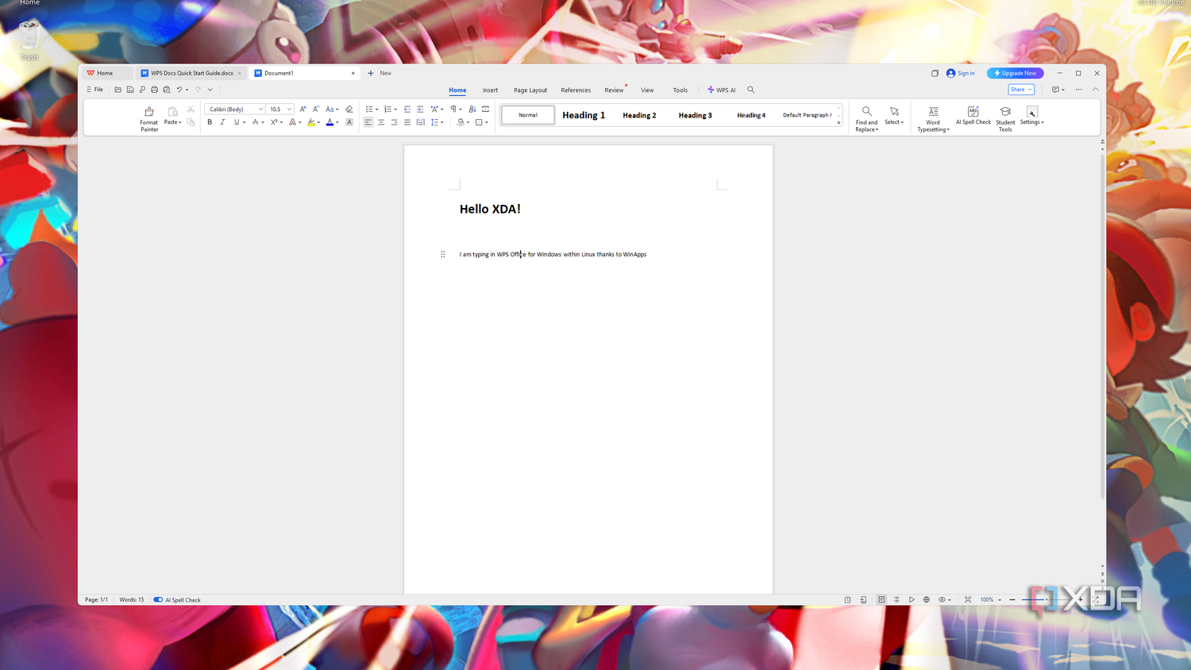
Task: Switch to the Insert ribbon tab
Action: click(x=490, y=90)
